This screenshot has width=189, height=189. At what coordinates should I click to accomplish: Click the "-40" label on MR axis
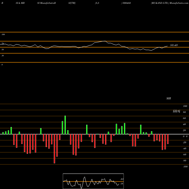pyautogui.click(x=184, y=149)
